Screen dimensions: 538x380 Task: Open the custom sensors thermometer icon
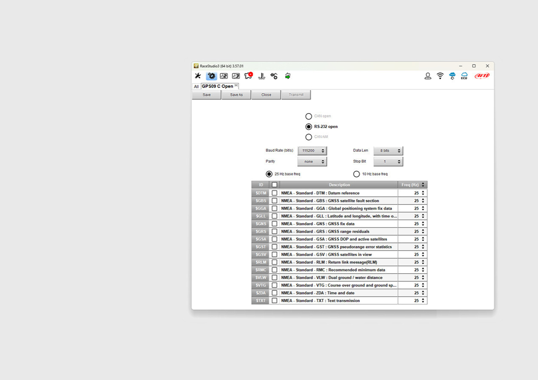coord(262,76)
